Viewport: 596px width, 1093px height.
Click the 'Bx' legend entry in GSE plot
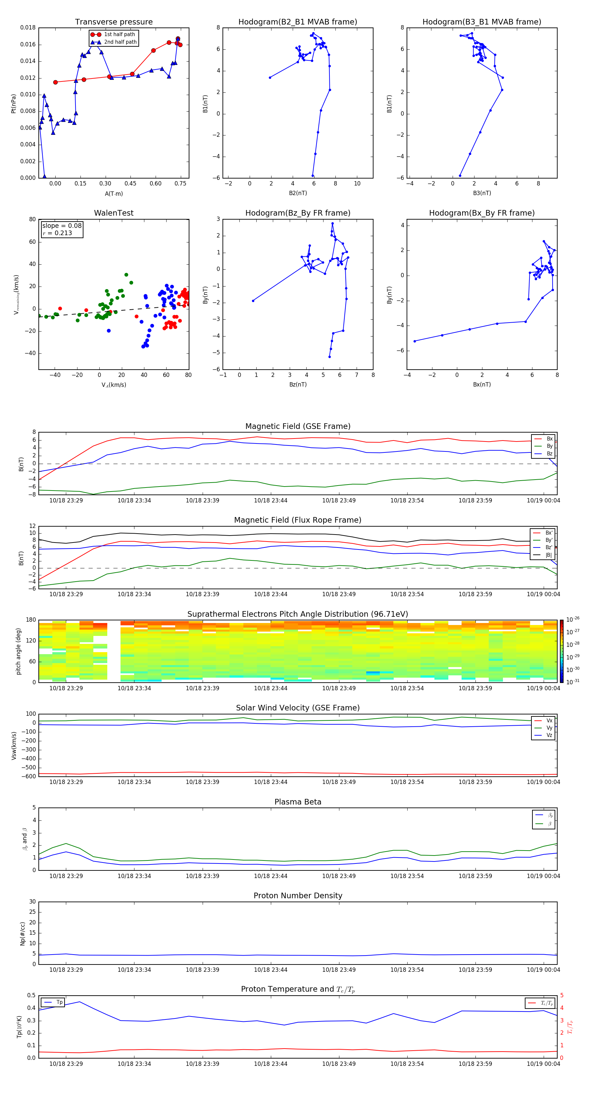pos(544,439)
